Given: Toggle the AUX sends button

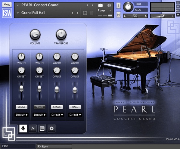Looking at the screenshot, I should (x=178, y=11).
